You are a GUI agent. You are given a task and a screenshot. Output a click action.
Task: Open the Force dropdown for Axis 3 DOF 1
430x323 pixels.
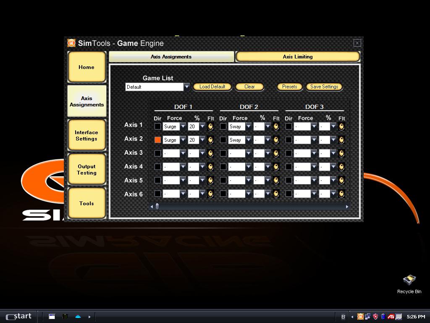183,153
